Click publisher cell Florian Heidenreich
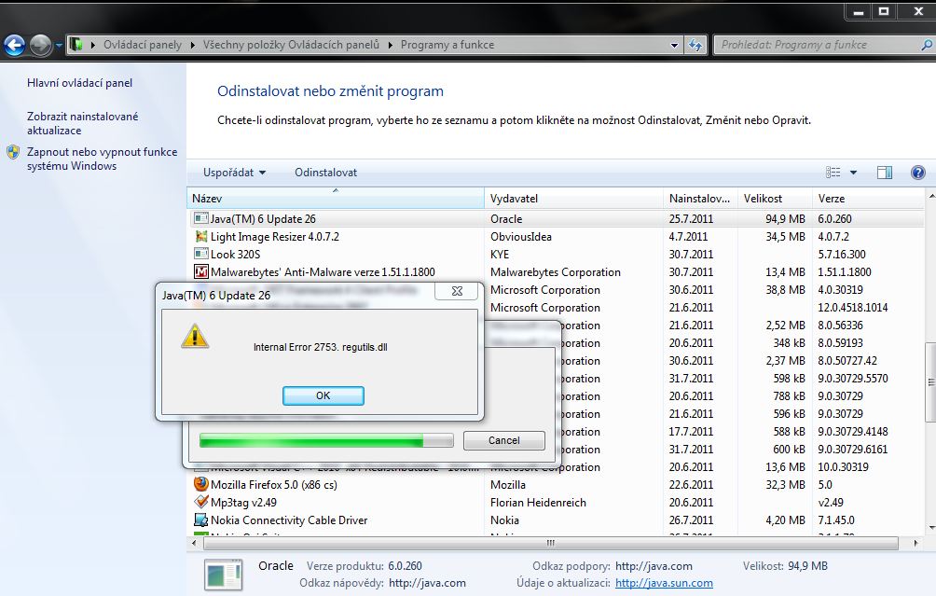 [x=538, y=503]
